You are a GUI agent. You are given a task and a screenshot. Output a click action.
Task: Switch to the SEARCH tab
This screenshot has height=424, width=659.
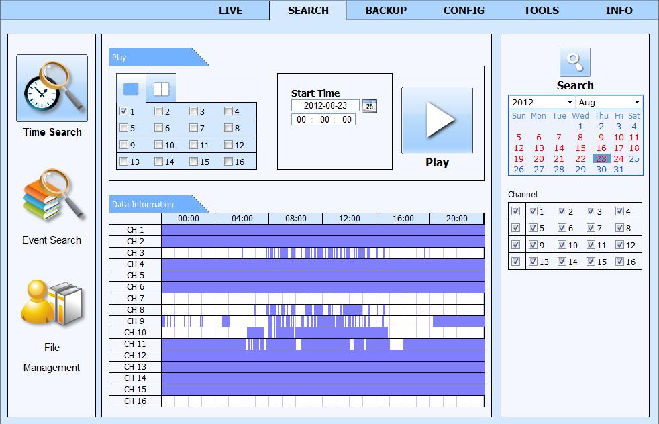[308, 11]
